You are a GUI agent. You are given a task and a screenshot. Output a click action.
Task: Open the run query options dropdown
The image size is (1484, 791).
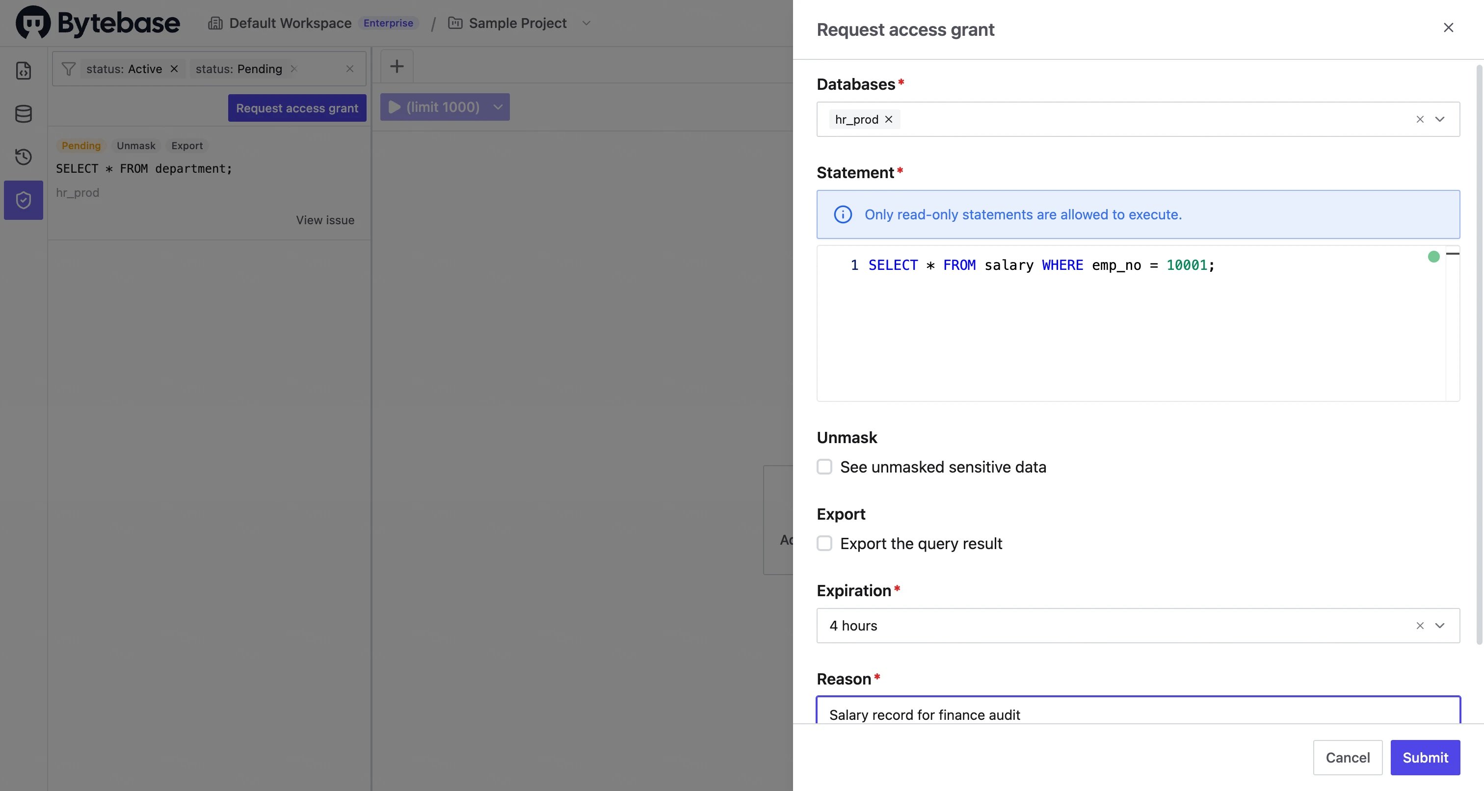point(498,107)
